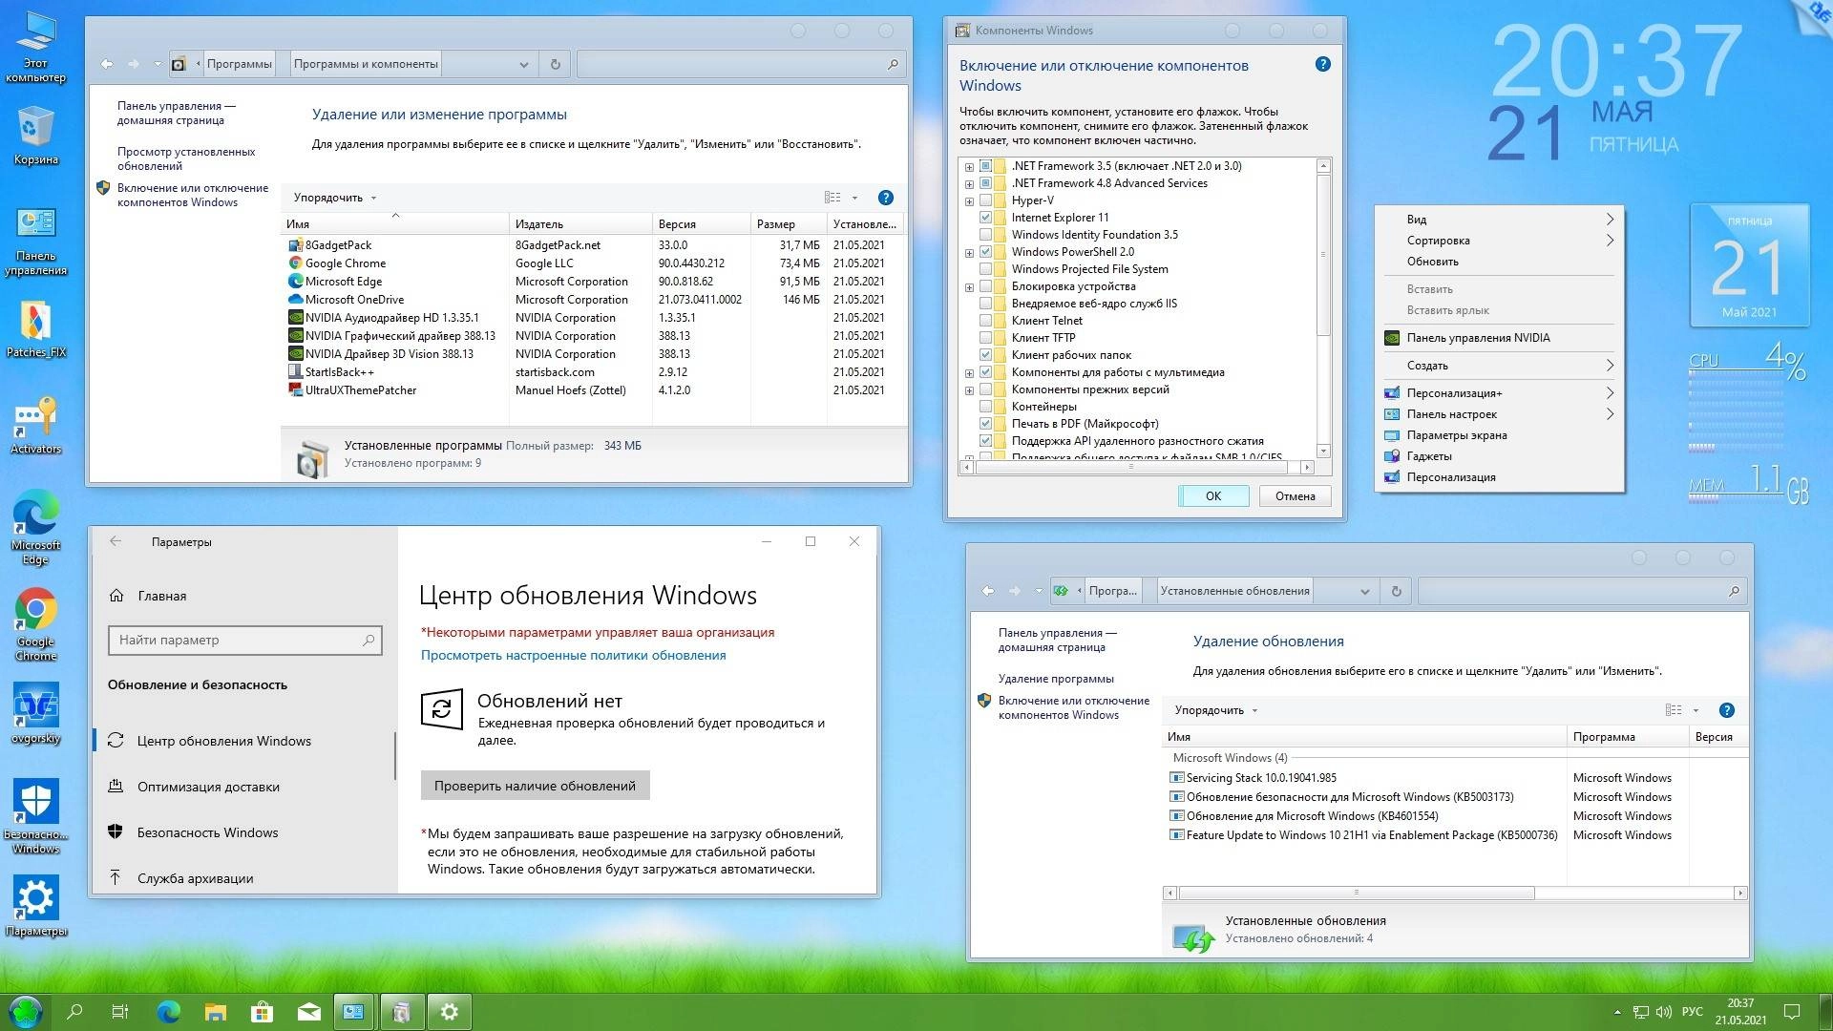Uncheck Internet Explorer 11 component
The width and height of the screenshot is (1833, 1031).
985,218
